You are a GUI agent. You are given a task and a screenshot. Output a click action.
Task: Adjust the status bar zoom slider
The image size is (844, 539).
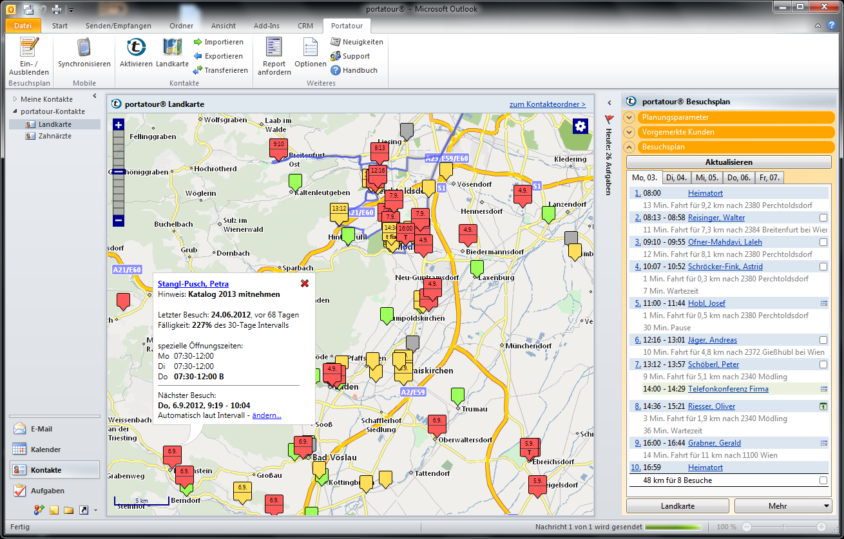point(784,527)
